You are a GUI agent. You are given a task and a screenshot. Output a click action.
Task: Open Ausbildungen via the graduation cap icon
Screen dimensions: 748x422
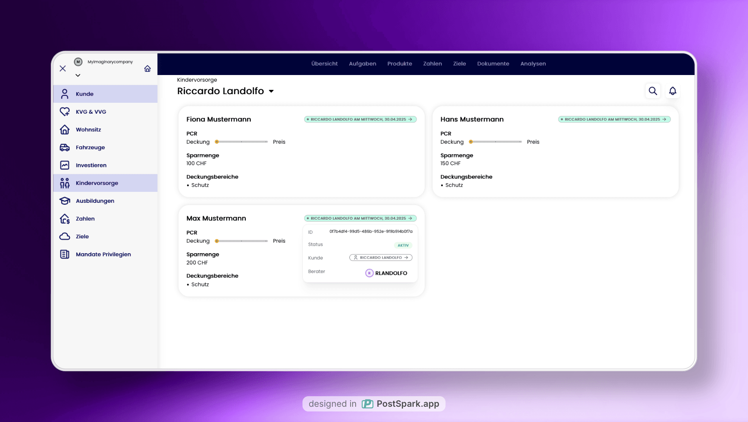click(x=65, y=201)
